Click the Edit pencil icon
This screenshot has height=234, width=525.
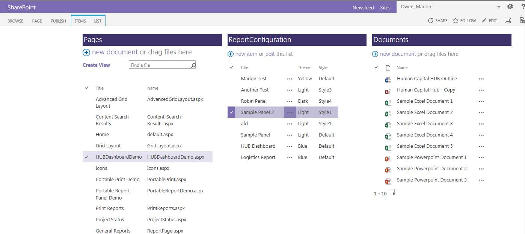[x=484, y=21]
